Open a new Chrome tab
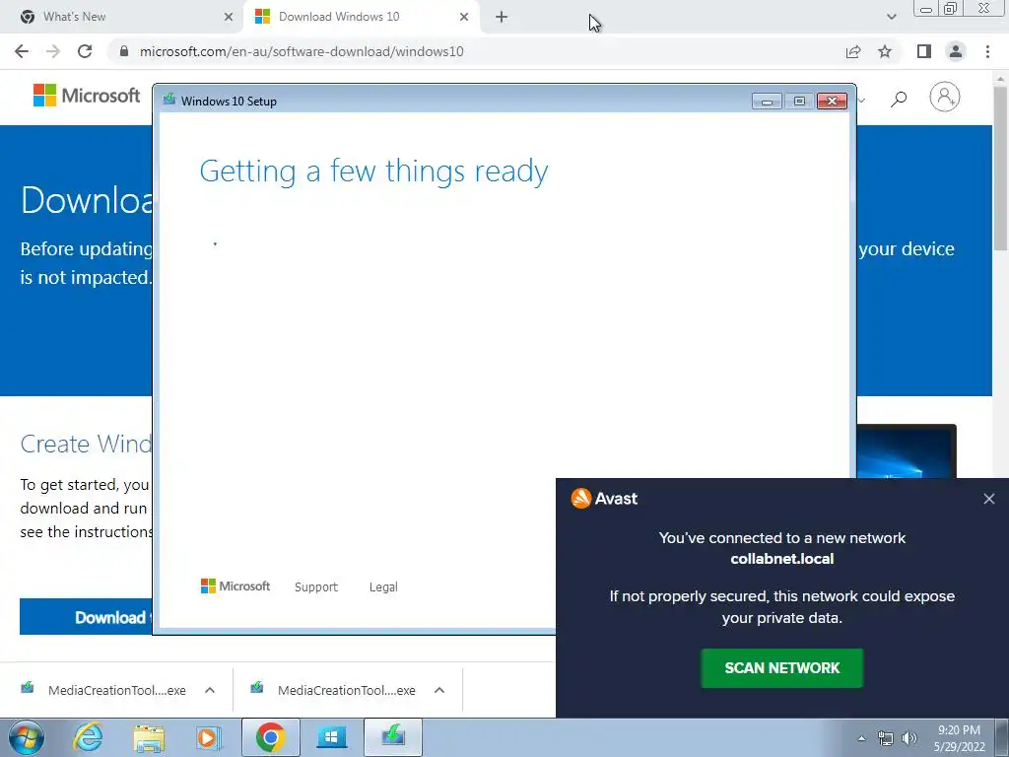 pyautogui.click(x=502, y=17)
